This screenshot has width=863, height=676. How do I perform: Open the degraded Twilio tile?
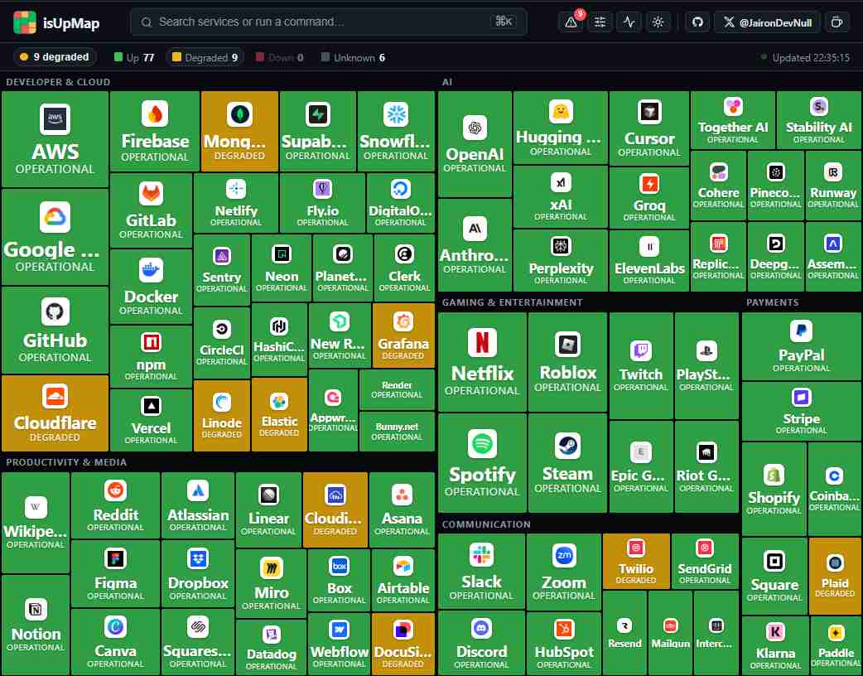tap(636, 561)
